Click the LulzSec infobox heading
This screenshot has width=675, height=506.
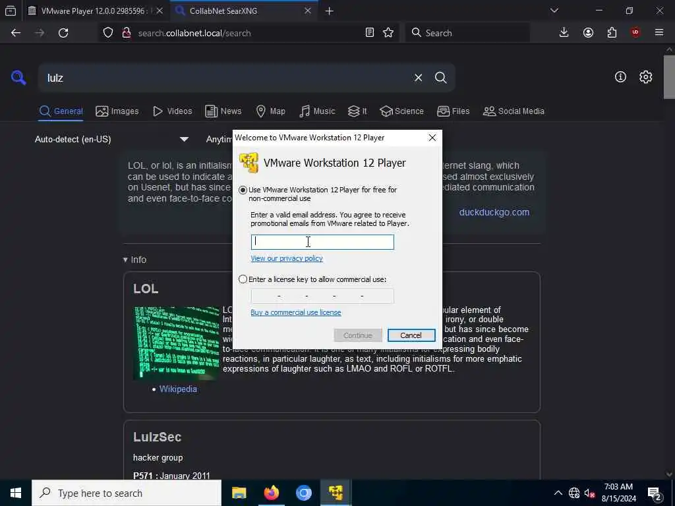coord(157,437)
